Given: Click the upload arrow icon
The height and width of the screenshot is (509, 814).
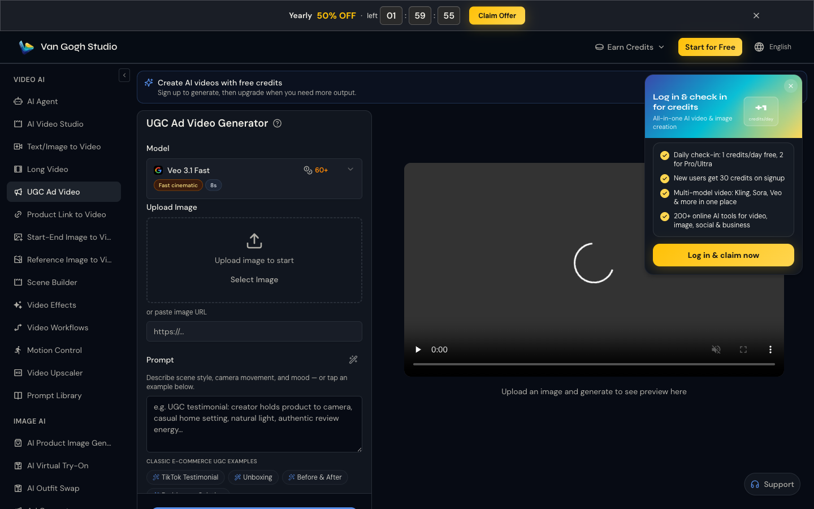Looking at the screenshot, I should (x=254, y=241).
